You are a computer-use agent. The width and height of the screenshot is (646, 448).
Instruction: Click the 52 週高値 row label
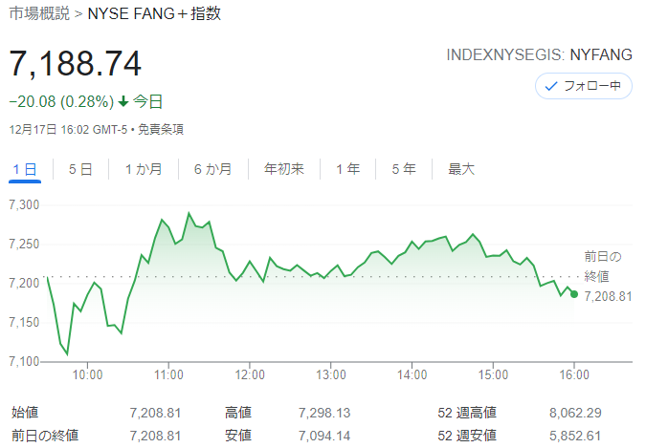point(467,413)
